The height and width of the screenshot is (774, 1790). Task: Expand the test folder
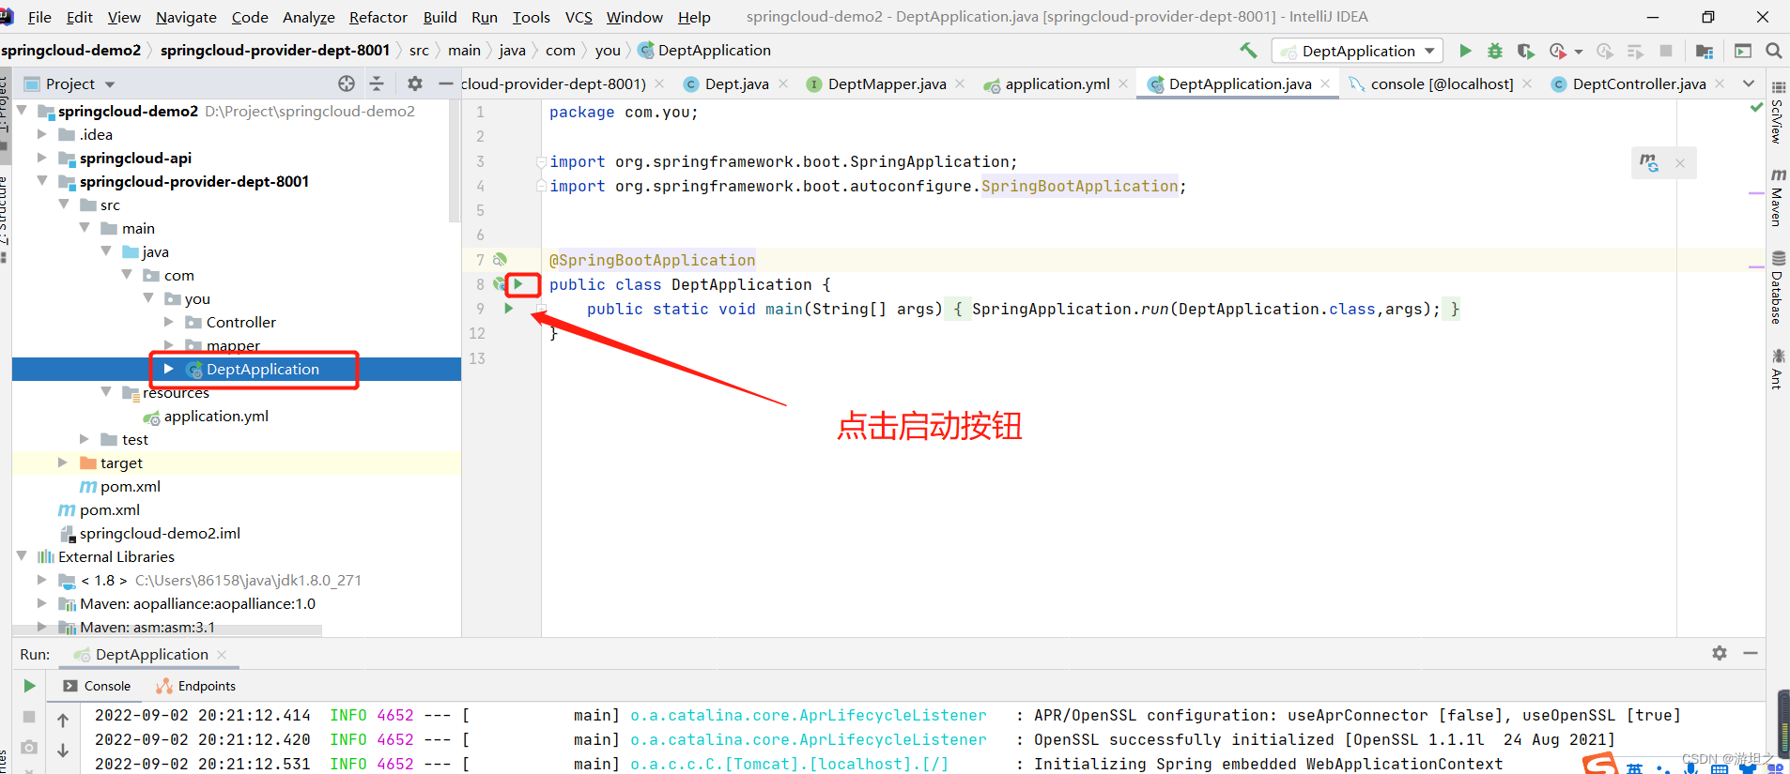(85, 439)
